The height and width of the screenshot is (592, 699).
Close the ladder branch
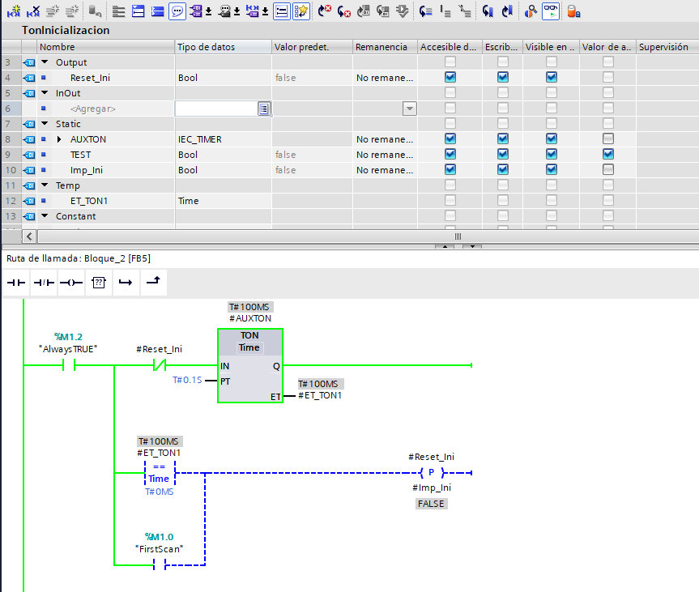pyautogui.click(x=151, y=282)
